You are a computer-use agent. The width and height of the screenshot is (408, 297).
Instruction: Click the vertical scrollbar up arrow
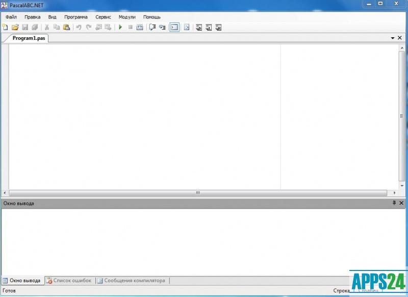(402, 48)
